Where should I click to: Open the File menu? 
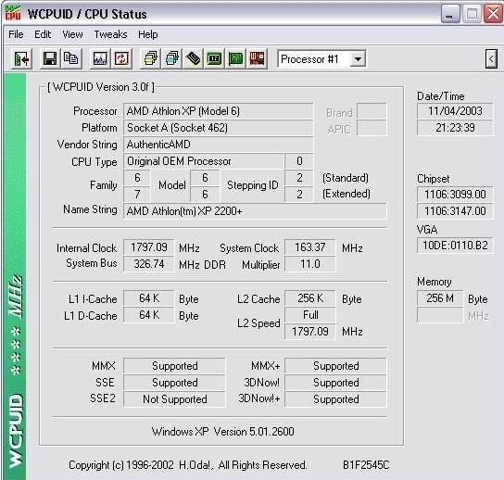click(x=16, y=34)
